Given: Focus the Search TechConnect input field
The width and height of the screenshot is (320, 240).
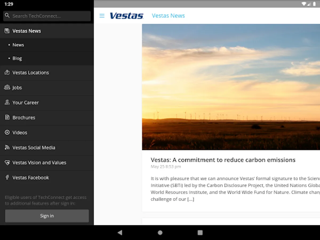Looking at the screenshot, I should point(47,16).
